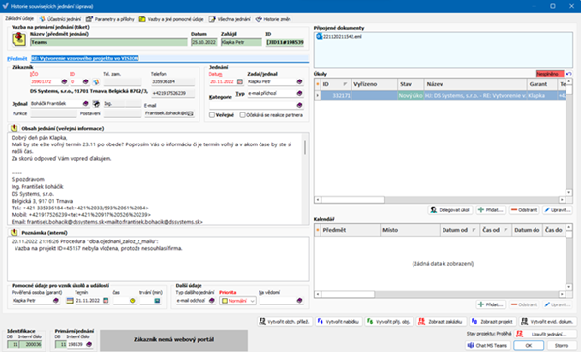Viewport: 581px width, 352px height.
Task: Click Vytvořit evid. dokum. button
Action: coord(548,322)
